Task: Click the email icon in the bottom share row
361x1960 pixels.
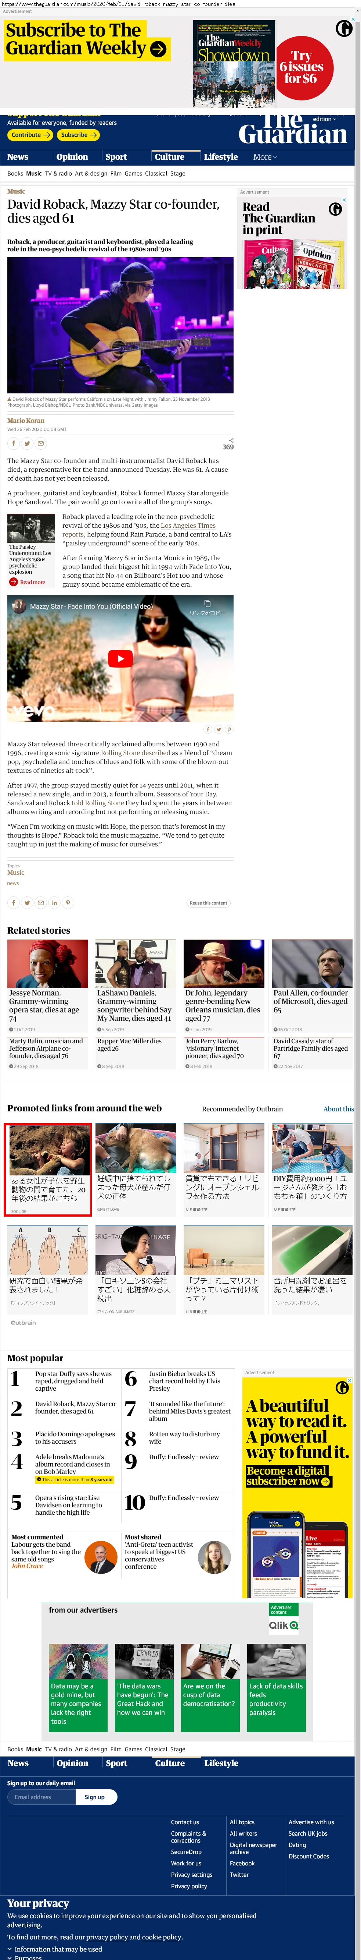Action: 41,902
